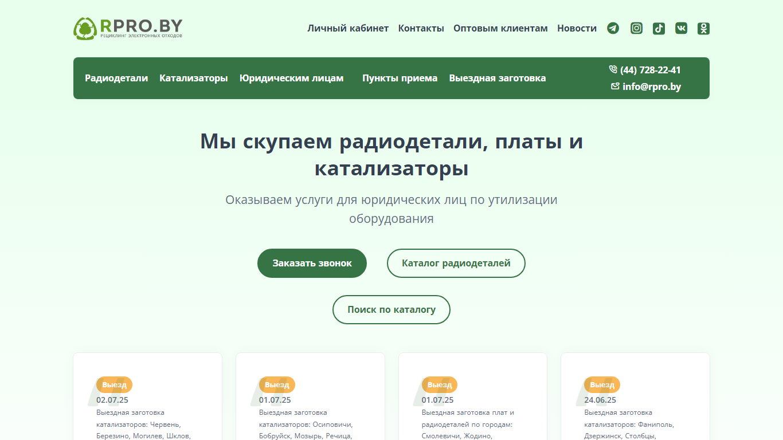Select Радиодетали in green navigation bar

pyautogui.click(x=116, y=78)
